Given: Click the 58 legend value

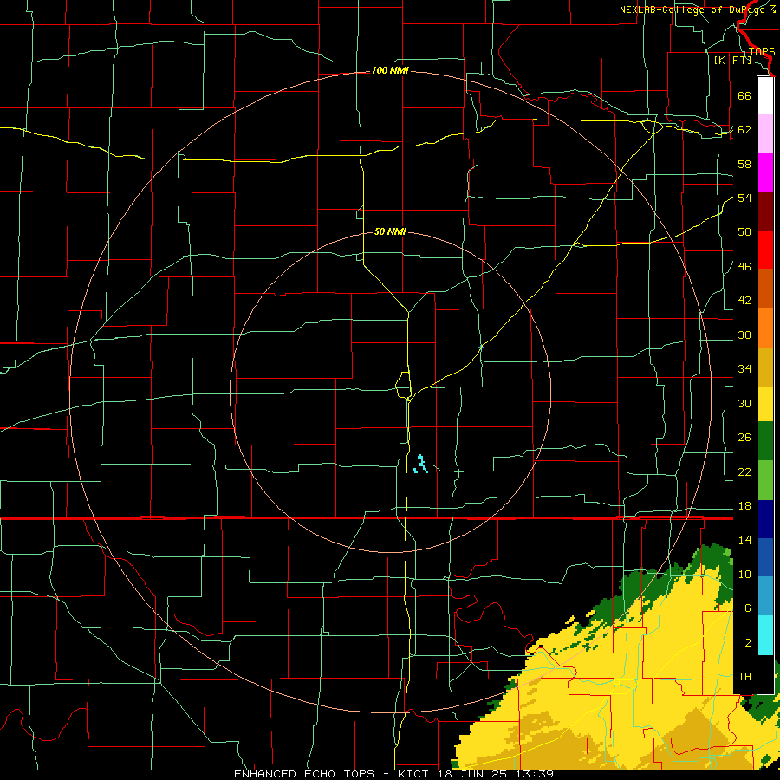Looking at the screenshot, I should 744,164.
